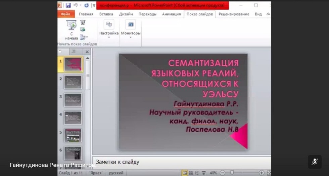The width and height of the screenshot is (329, 176).
Task: Click the Настройка slideshow setup icon
Action: [109, 25]
